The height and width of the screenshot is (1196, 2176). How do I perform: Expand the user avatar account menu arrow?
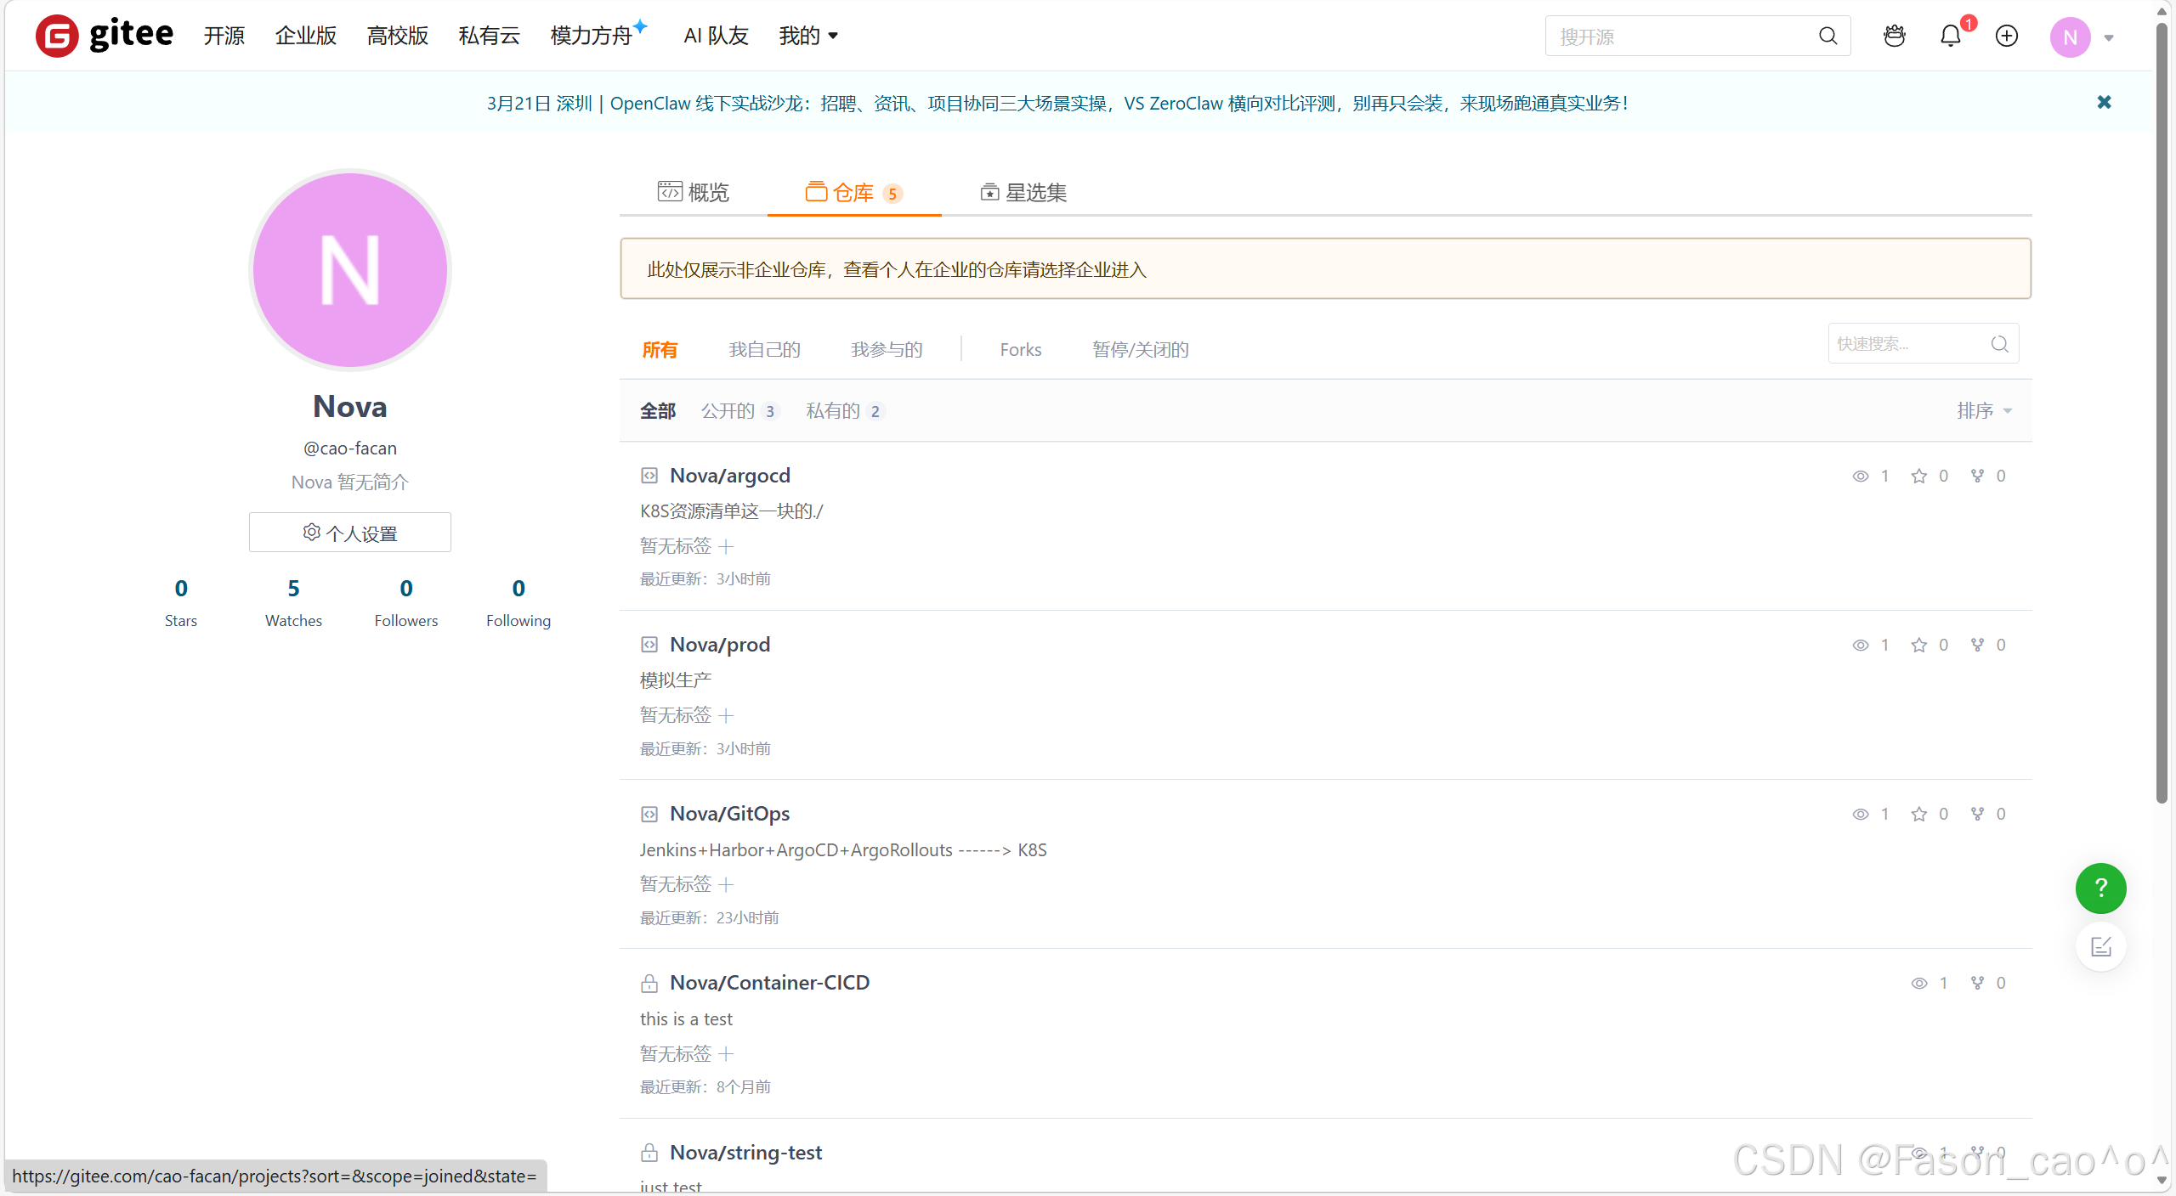point(2109,37)
